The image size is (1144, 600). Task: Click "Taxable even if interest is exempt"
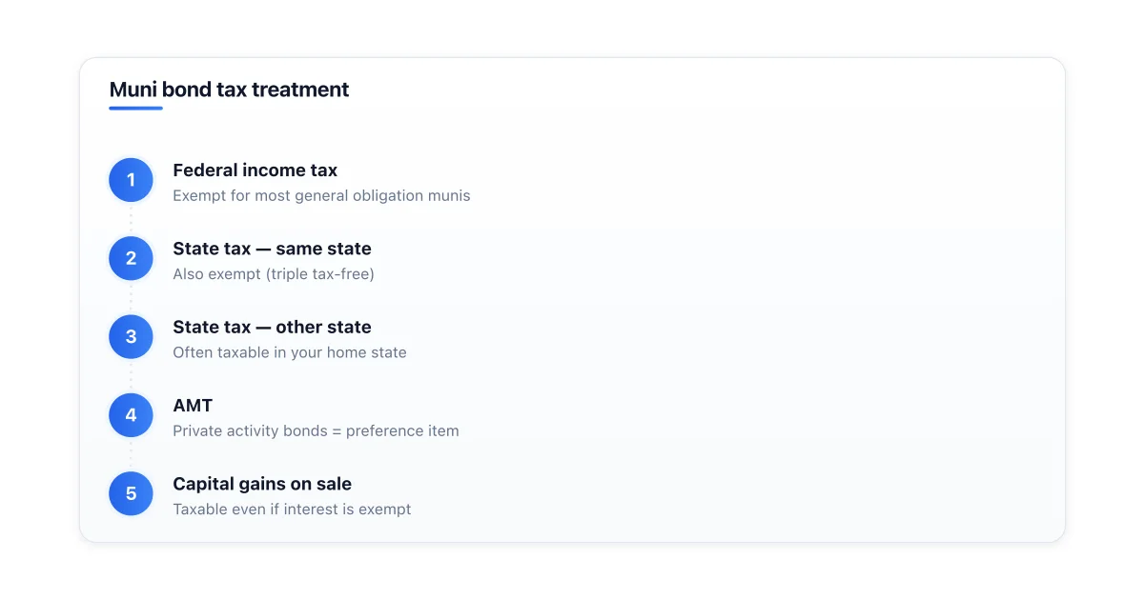pyautogui.click(x=292, y=510)
